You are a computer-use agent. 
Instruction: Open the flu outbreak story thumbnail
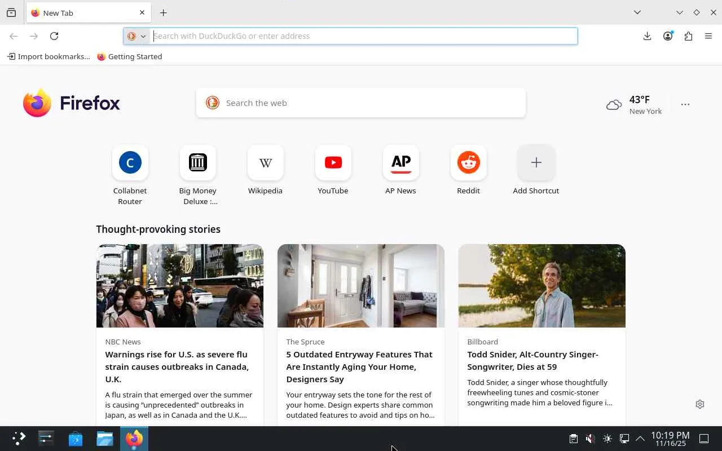click(180, 286)
